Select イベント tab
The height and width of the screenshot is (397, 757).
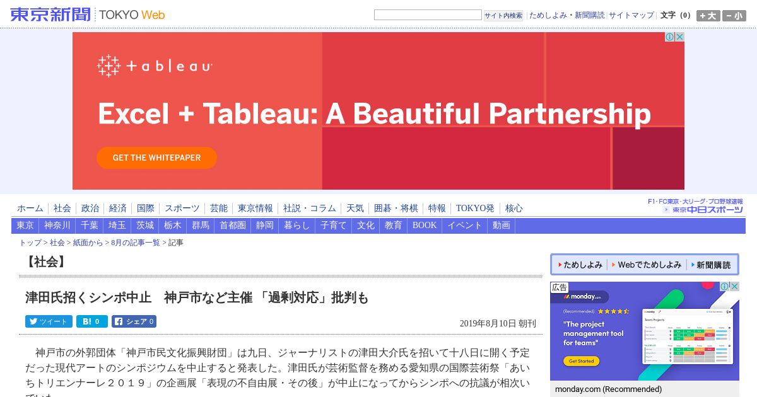coord(465,226)
